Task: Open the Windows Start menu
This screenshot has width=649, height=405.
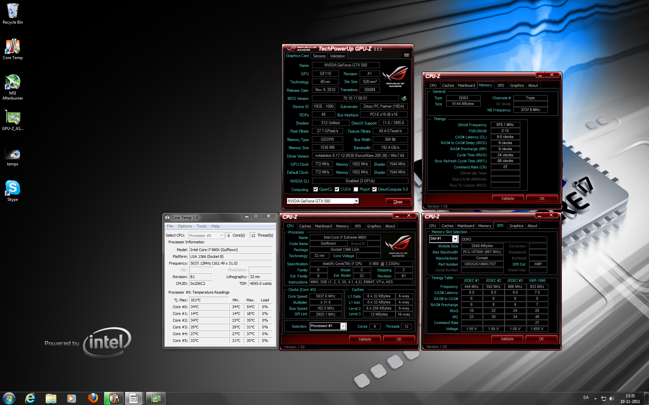Action: point(9,398)
